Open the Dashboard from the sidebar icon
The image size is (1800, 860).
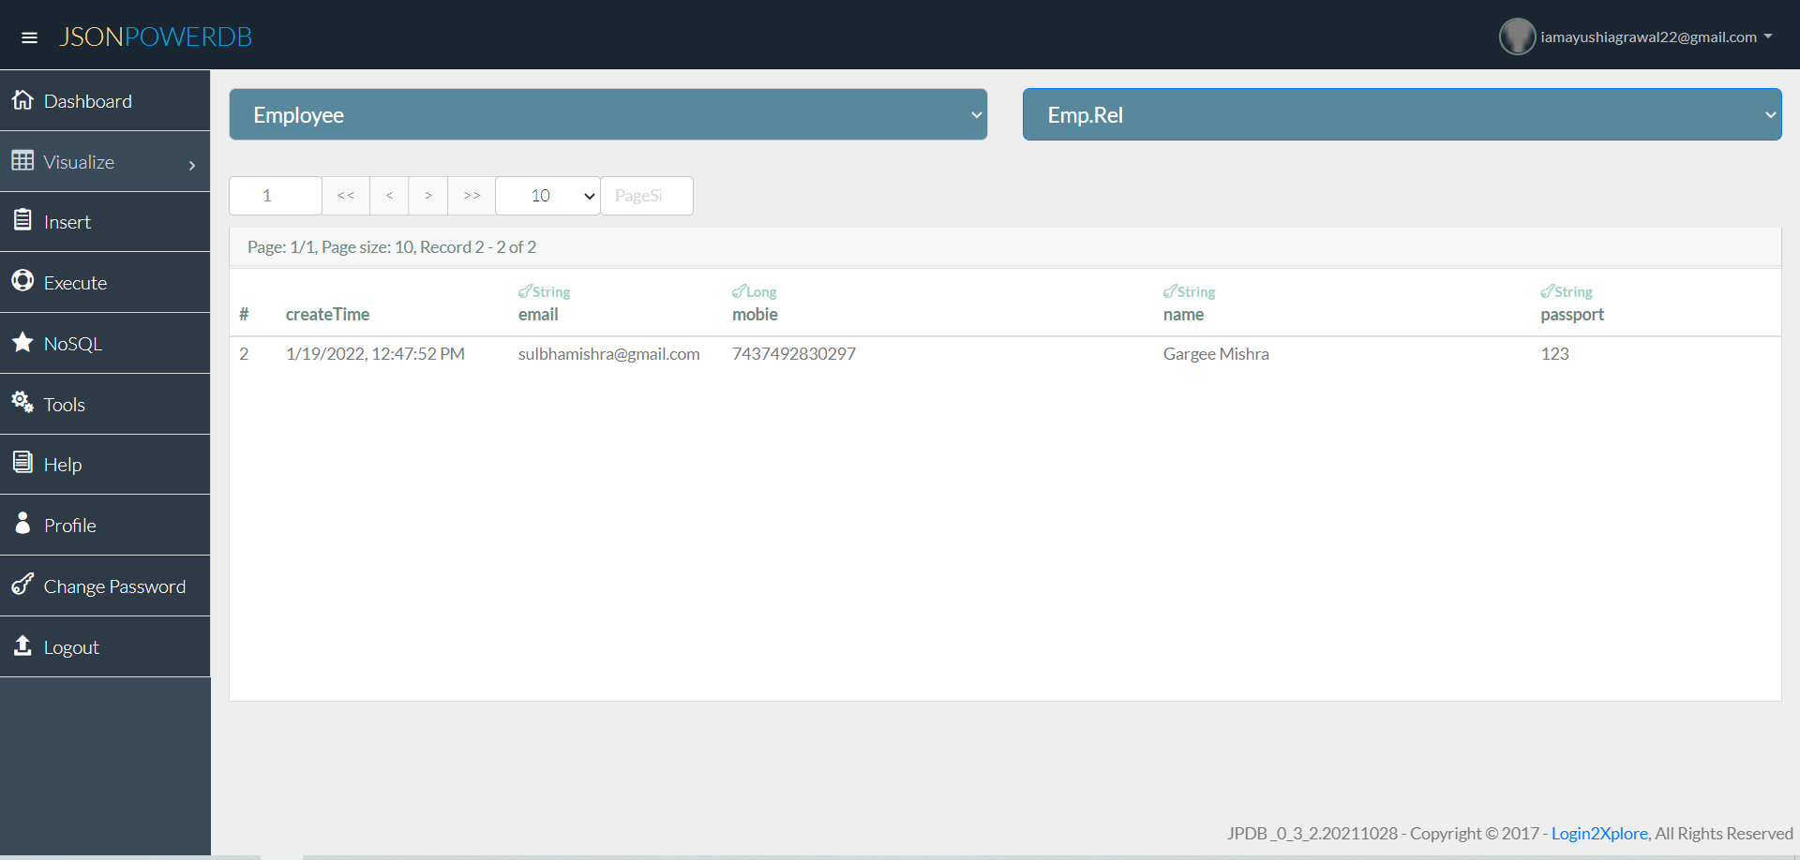click(x=22, y=100)
